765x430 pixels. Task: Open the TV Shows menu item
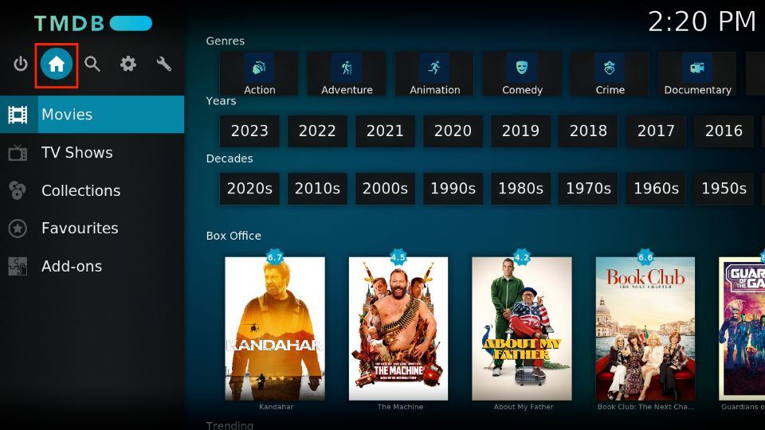[92, 153]
